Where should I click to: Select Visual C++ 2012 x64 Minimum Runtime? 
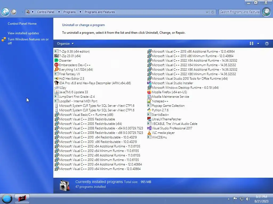tap(97, 151)
